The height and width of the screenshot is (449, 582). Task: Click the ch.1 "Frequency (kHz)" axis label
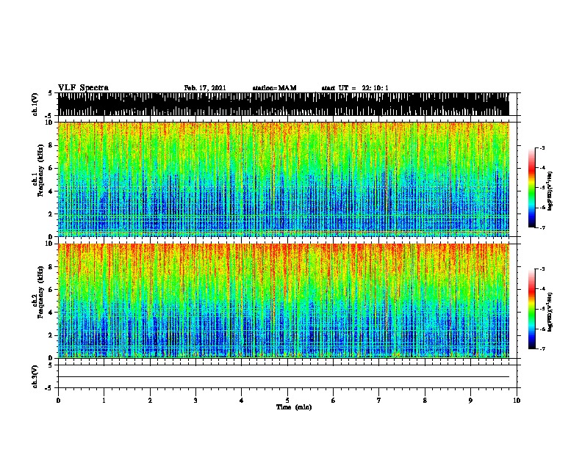point(40,171)
